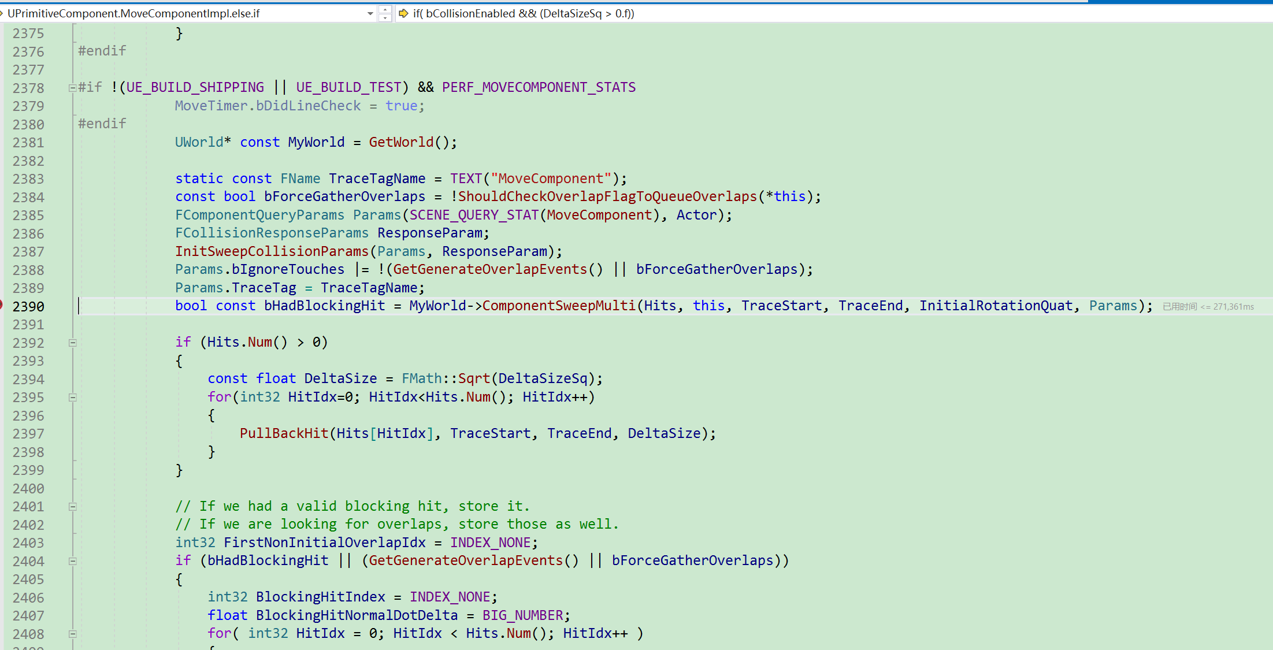Collapse the if (bHadBlockingHit block at line 2404
This screenshot has height=650, width=1273.
click(72, 561)
